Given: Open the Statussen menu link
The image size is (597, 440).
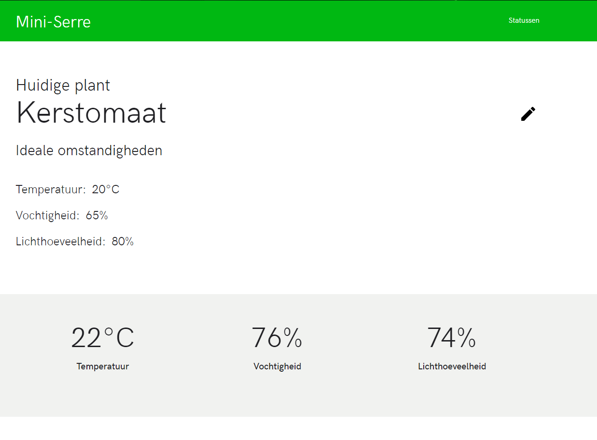Looking at the screenshot, I should (524, 20).
